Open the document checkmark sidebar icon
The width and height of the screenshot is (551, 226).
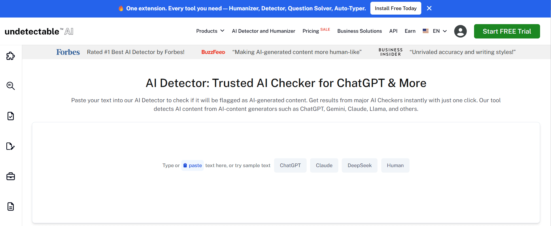11,116
